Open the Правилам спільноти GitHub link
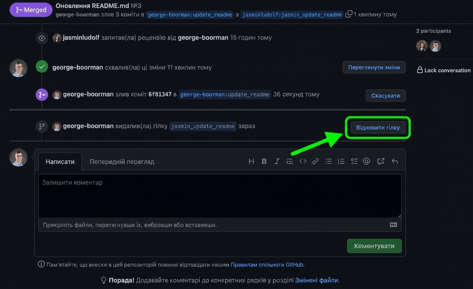This screenshot has height=289, width=473. [267, 264]
